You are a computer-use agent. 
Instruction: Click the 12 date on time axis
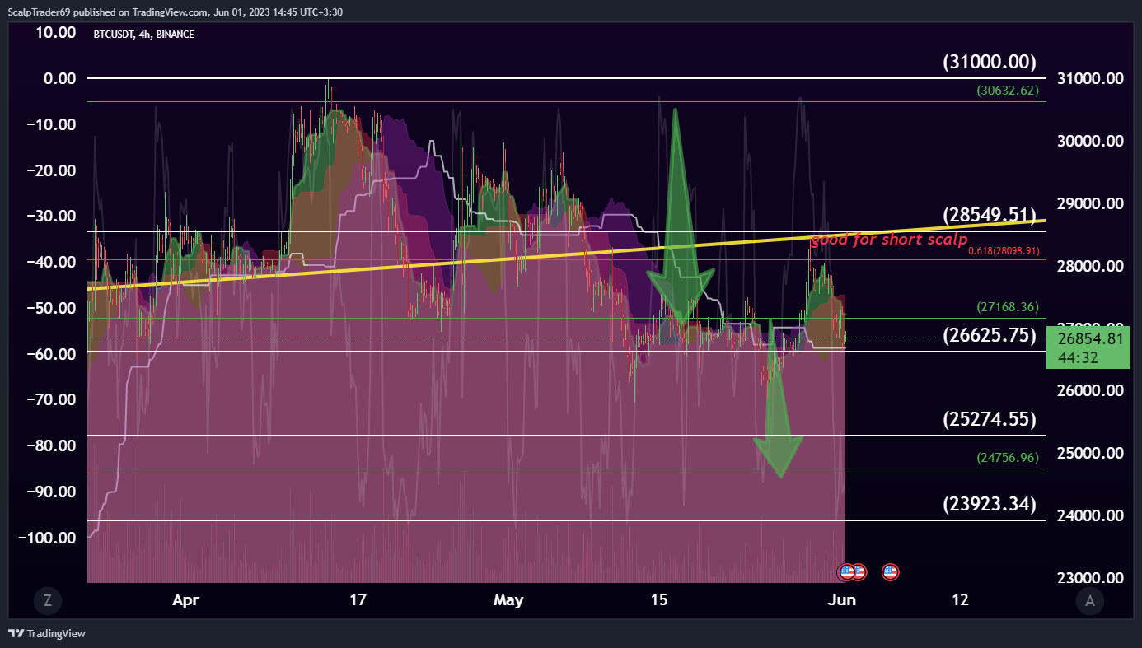960,600
